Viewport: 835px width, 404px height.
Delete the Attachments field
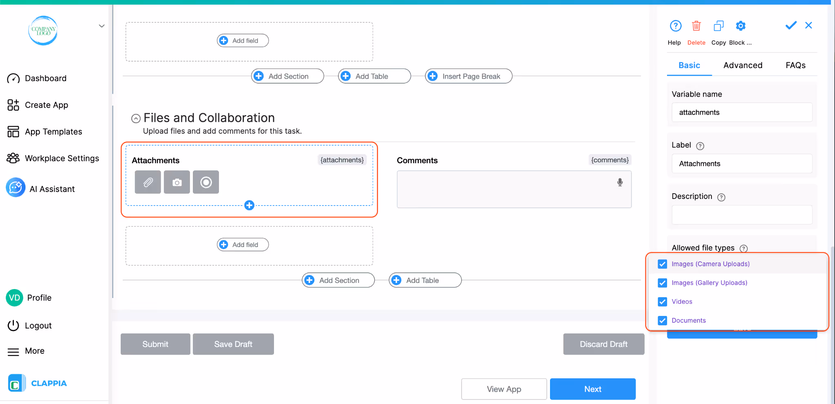tap(696, 26)
